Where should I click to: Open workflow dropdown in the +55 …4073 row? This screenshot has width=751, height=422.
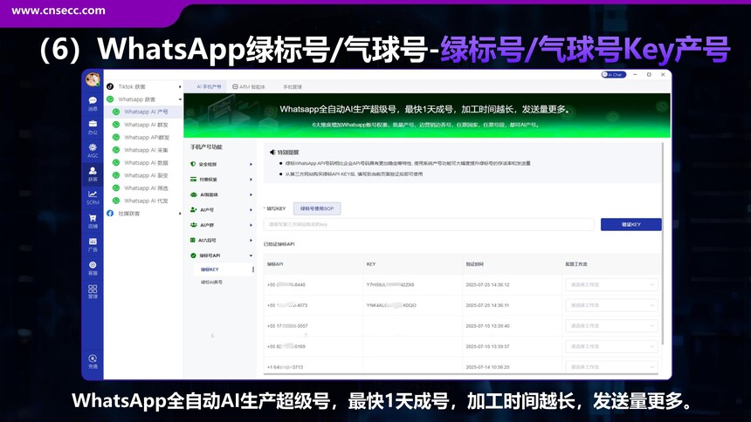(611, 305)
